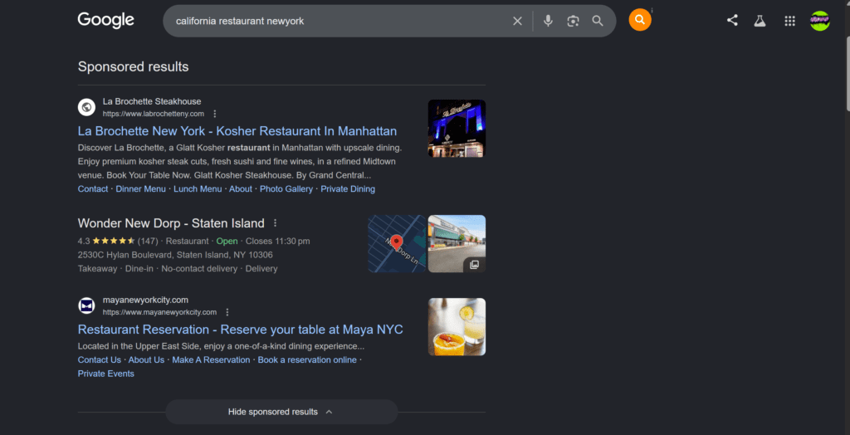Click the Maya NYC cocktail thumbnail
This screenshot has height=435, width=850.
click(457, 326)
